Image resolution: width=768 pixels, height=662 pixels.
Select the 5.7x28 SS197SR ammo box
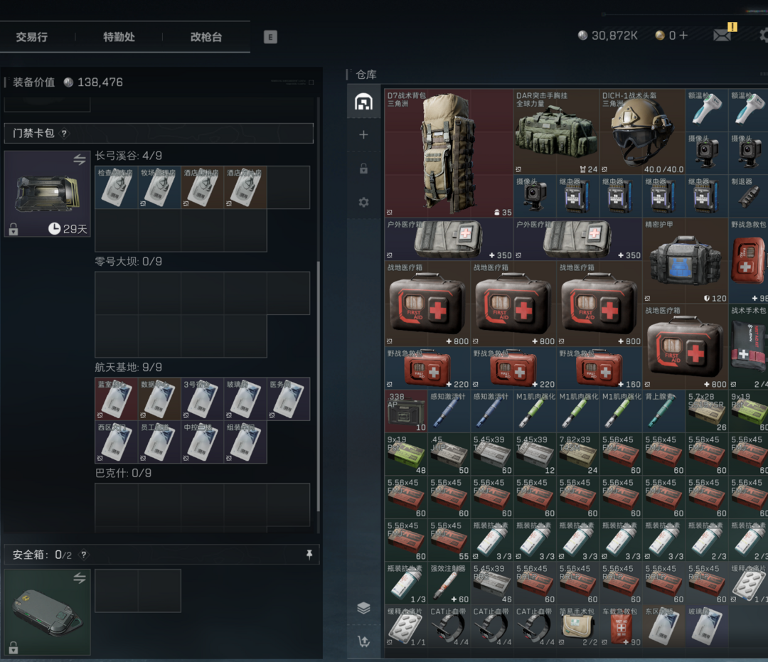point(707,411)
